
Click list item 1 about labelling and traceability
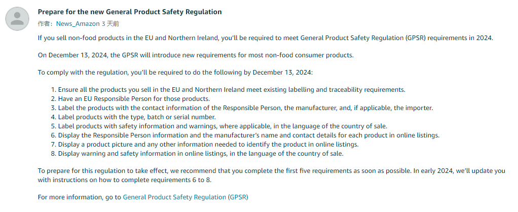coord(232,90)
